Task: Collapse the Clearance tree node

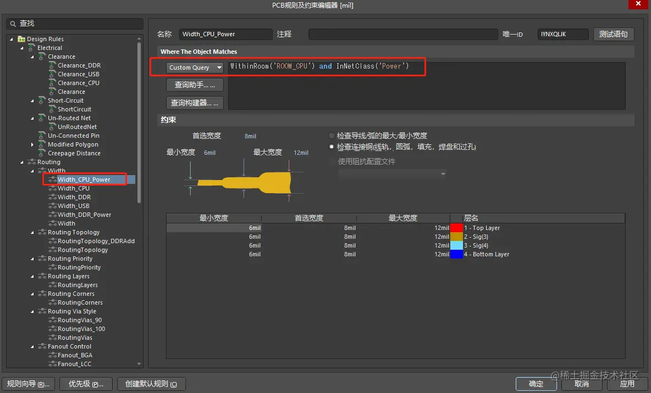Action: click(x=32, y=57)
